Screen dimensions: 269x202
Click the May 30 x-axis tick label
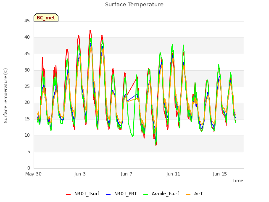tap(34, 174)
